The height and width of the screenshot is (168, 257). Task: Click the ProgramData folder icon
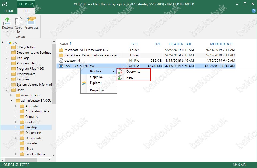coord(14,74)
